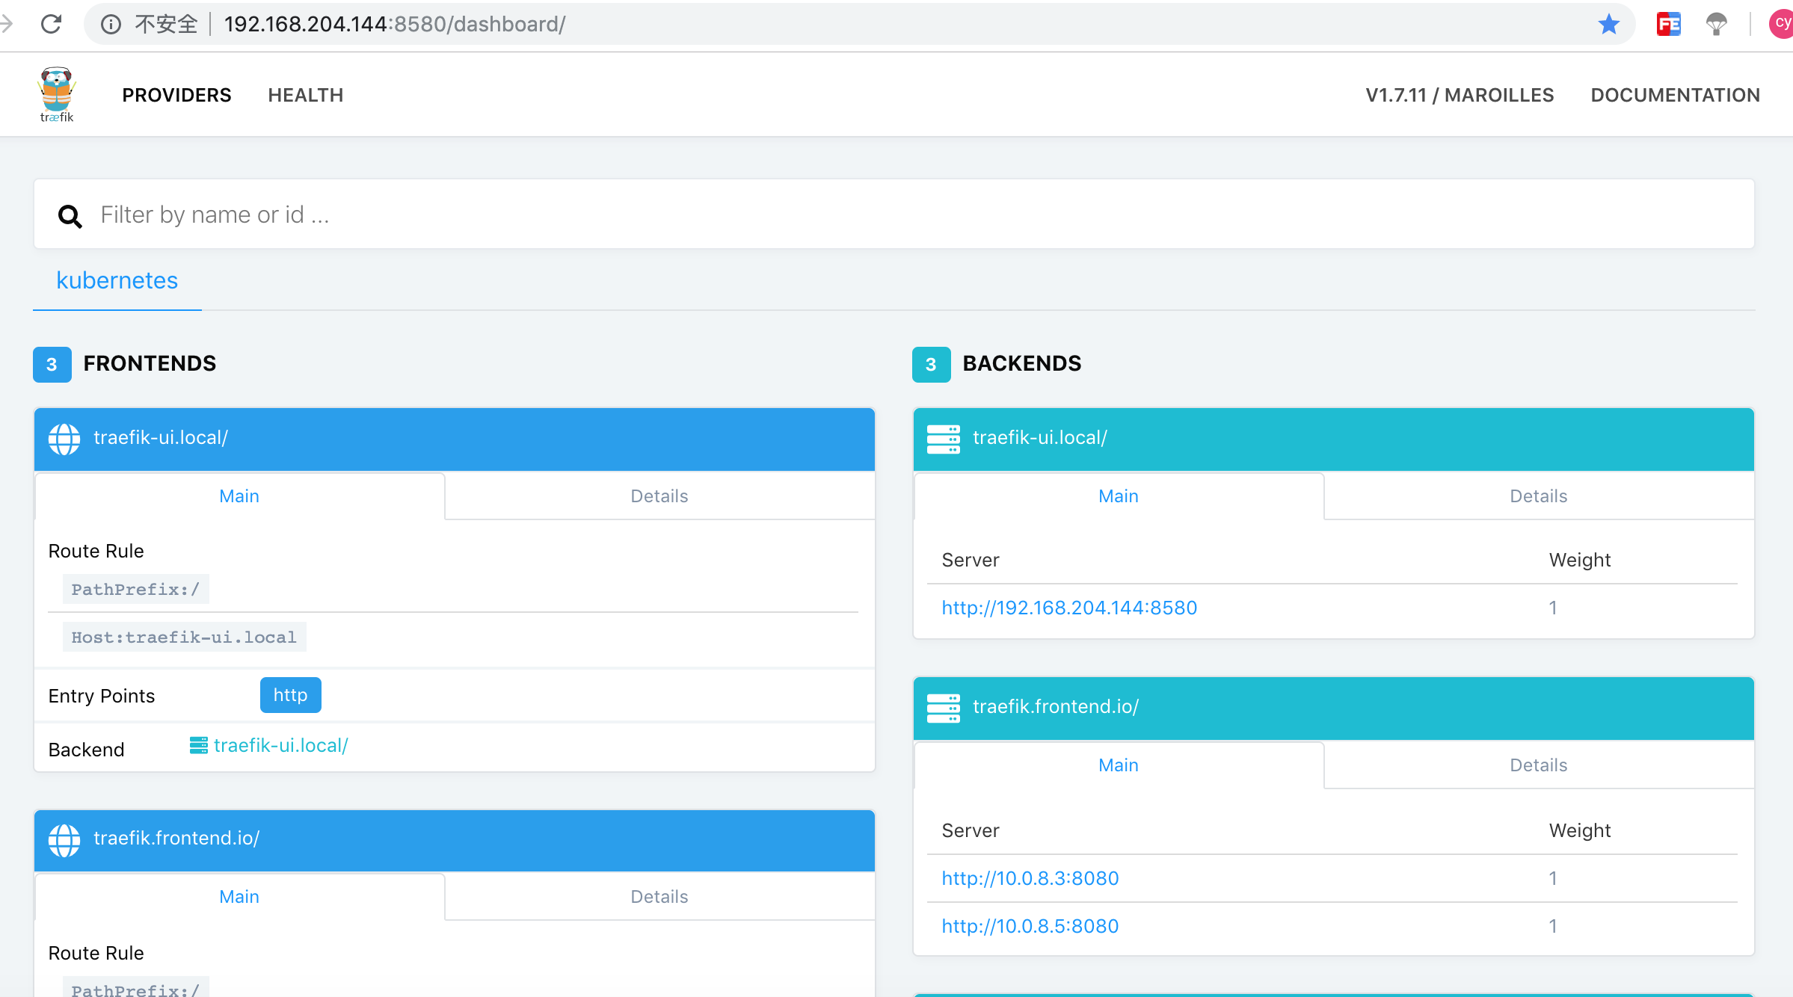This screenshot has width=1793, height=997.
Task: Open the HEALTH page
Action: 306,95
